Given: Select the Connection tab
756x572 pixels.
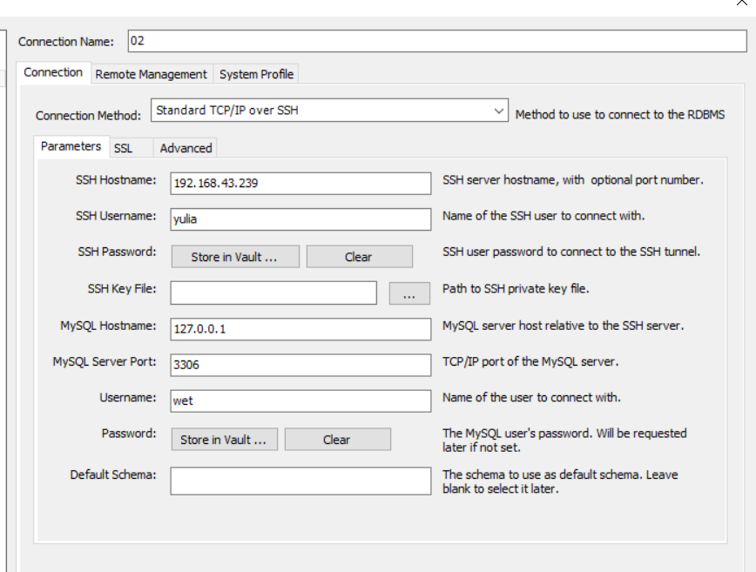Looking at the screenshot, I should pos(53,73).
